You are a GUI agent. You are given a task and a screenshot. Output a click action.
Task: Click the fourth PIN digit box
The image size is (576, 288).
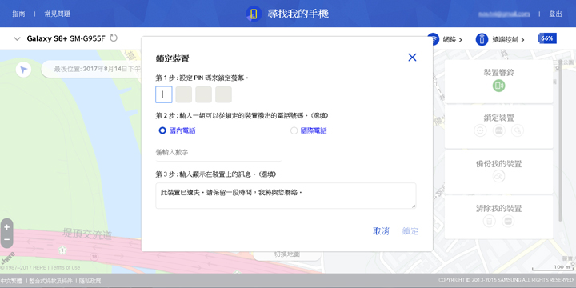pyautogui.click(x=223, y=94)
